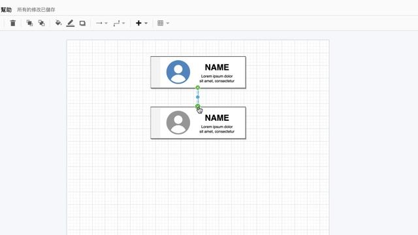418x235 pixels.
Task: Expand the table dropdown arrow
Action: [x=168, y=23]
